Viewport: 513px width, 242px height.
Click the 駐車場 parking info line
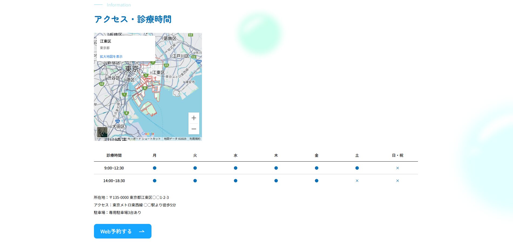117,213
